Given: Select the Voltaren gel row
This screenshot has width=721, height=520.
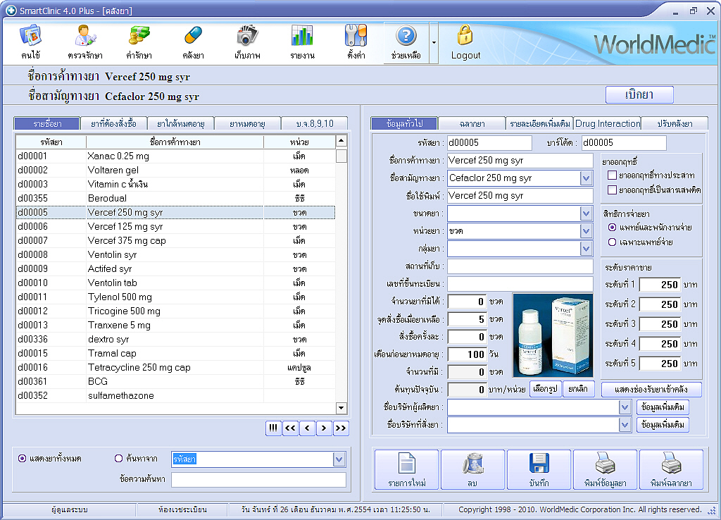Looking at the screenshot, I should 175,170.
